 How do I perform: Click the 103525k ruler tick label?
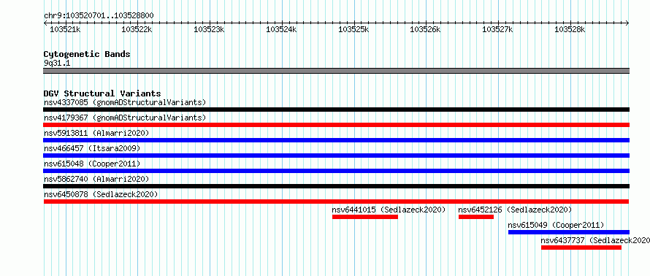[353, 29]
